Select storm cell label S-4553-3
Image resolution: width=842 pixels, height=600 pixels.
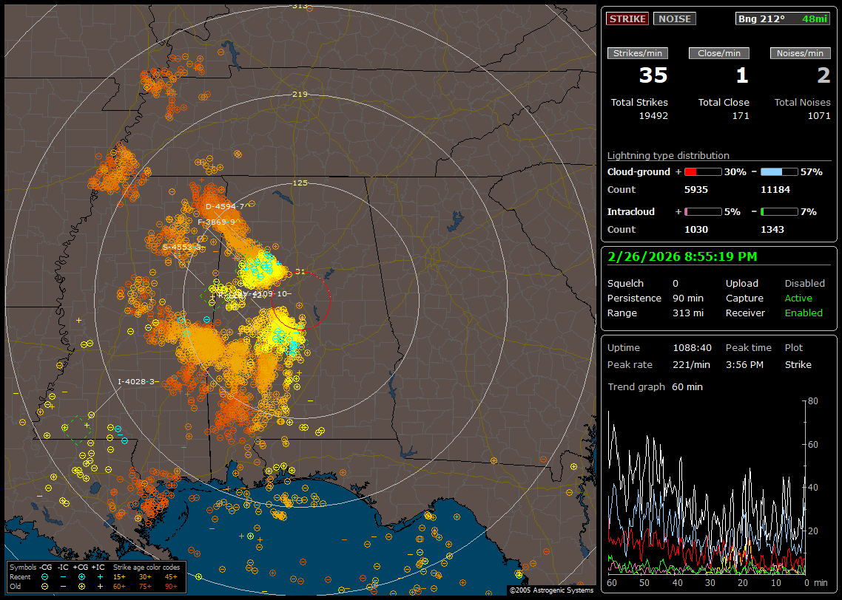click(181, 248)
